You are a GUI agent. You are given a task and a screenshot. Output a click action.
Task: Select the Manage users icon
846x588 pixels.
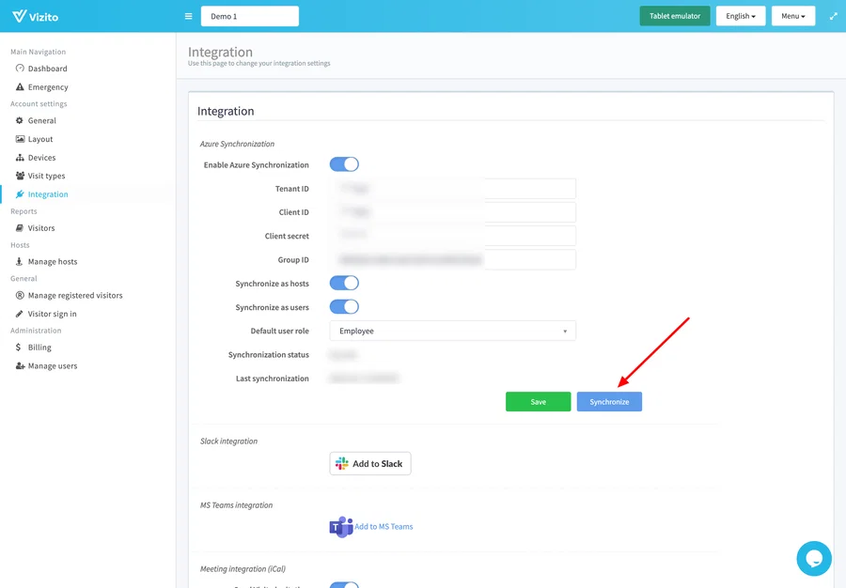point(21,365)
